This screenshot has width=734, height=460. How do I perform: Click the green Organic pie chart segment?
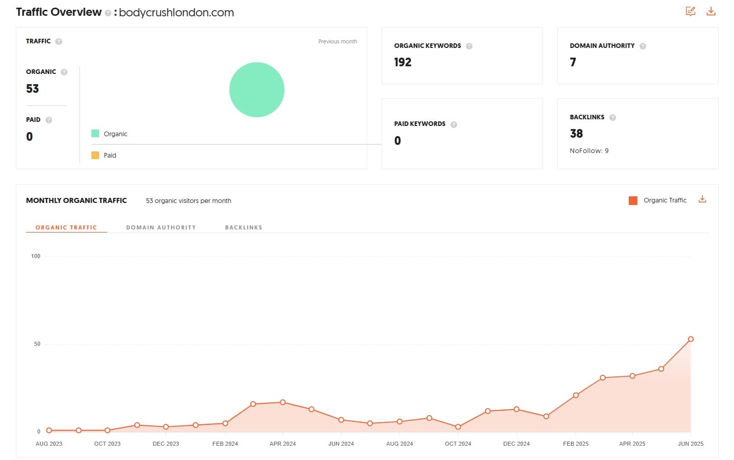(x=256, y=89)
